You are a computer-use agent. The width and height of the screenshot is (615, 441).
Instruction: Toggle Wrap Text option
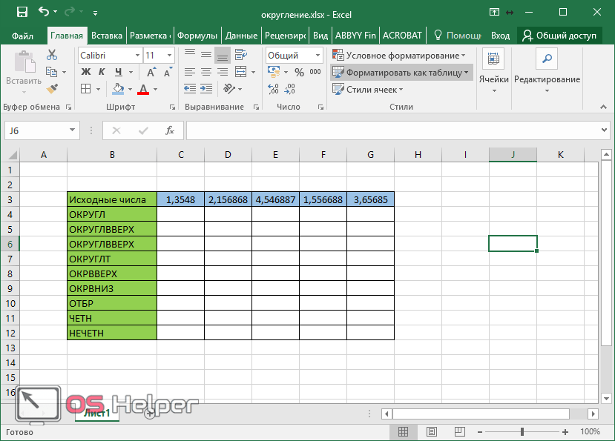point(241,55)
